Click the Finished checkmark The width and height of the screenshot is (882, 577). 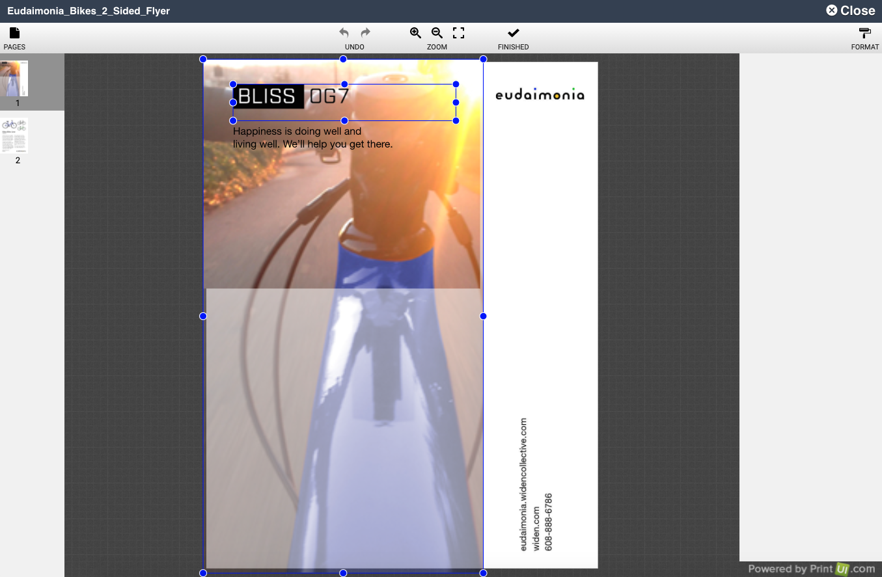[514, 33]
